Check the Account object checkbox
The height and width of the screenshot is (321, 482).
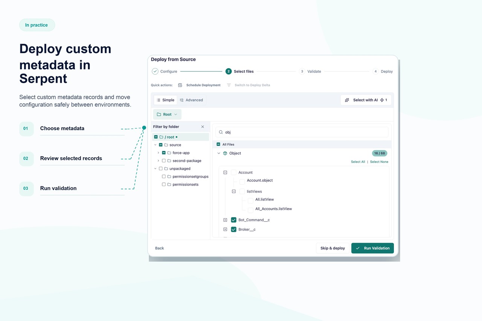[233, 172]
